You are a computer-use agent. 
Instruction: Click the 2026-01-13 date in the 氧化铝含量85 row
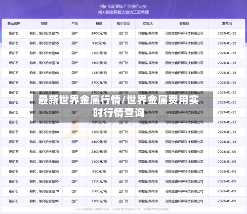[x=227, y=92]
